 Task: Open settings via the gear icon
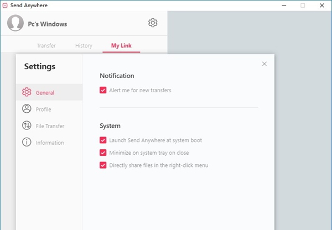(x=153, y=23)
